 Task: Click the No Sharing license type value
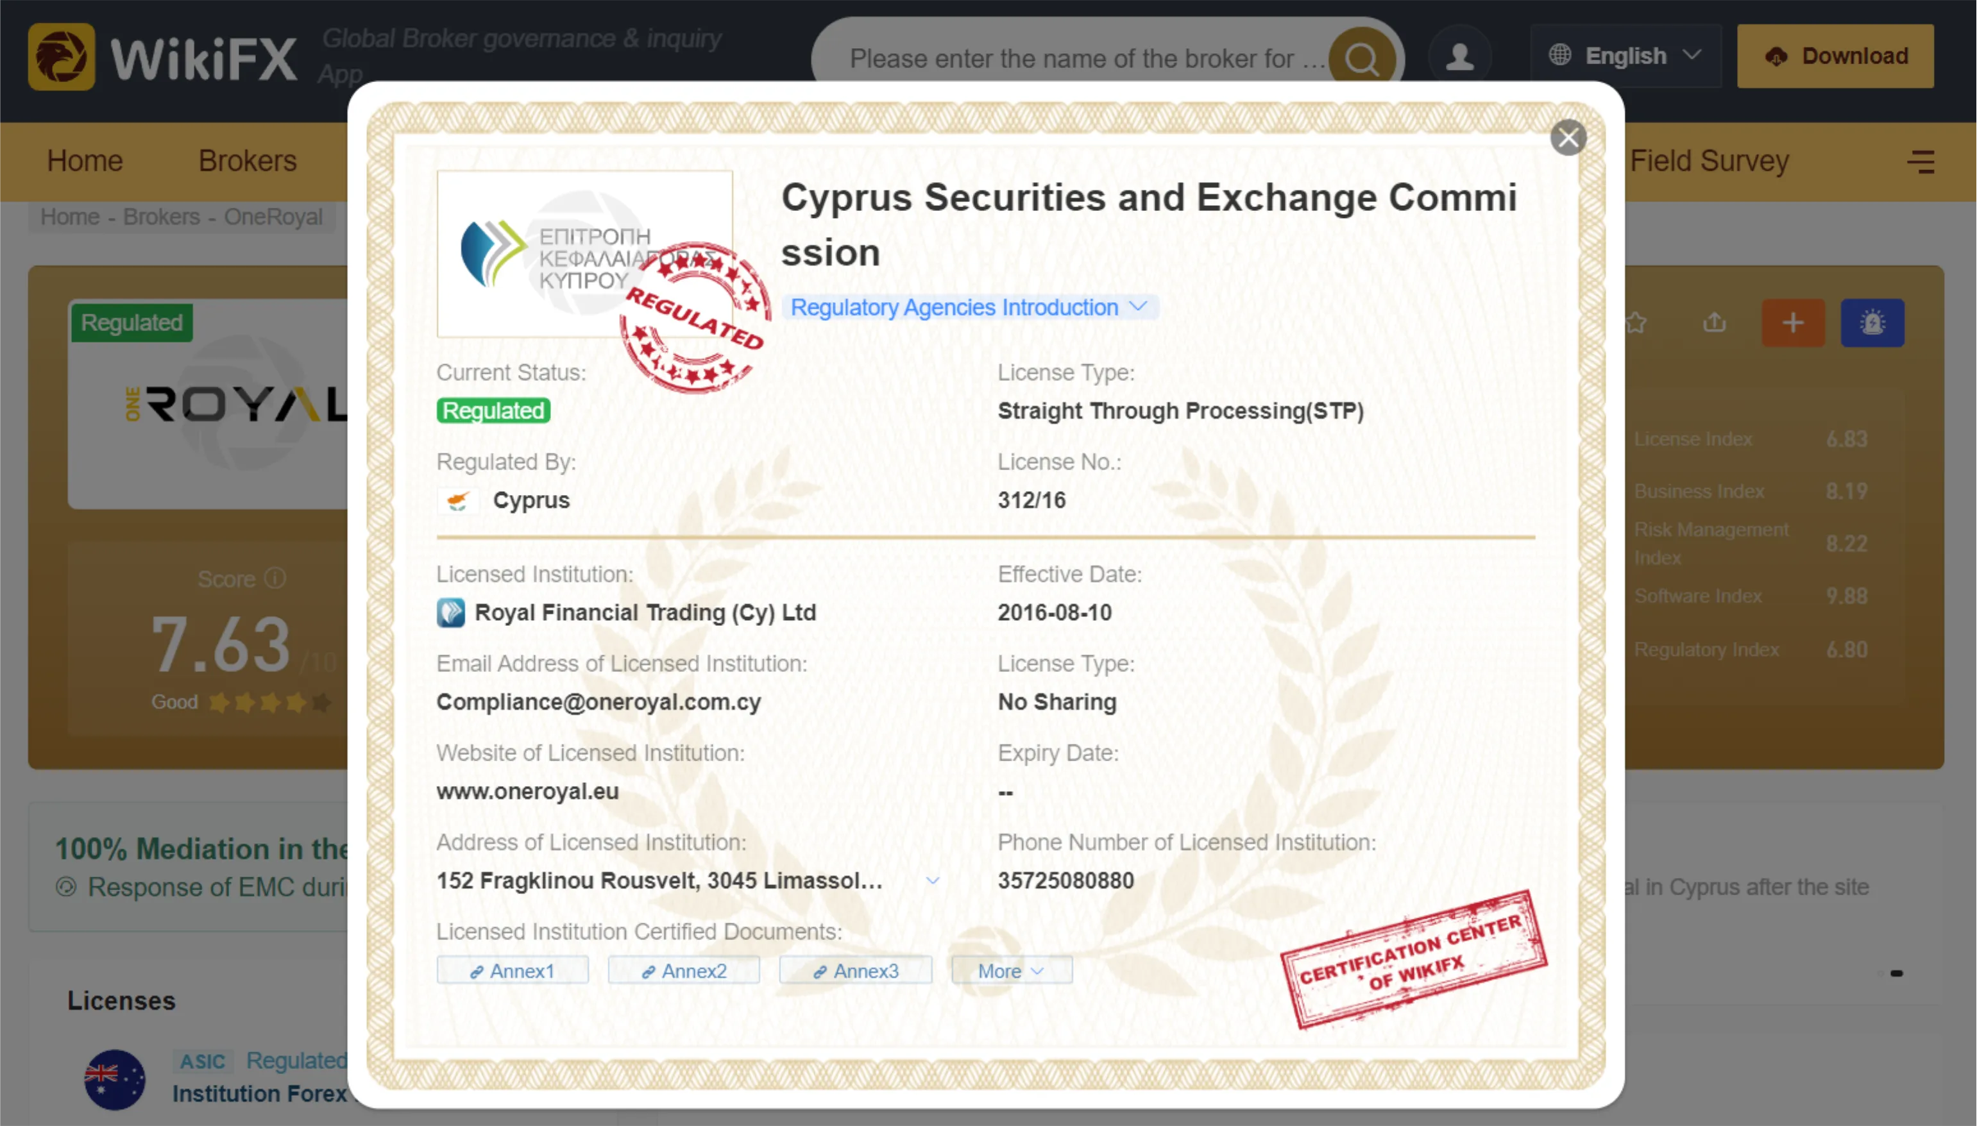click(1056, 702)
